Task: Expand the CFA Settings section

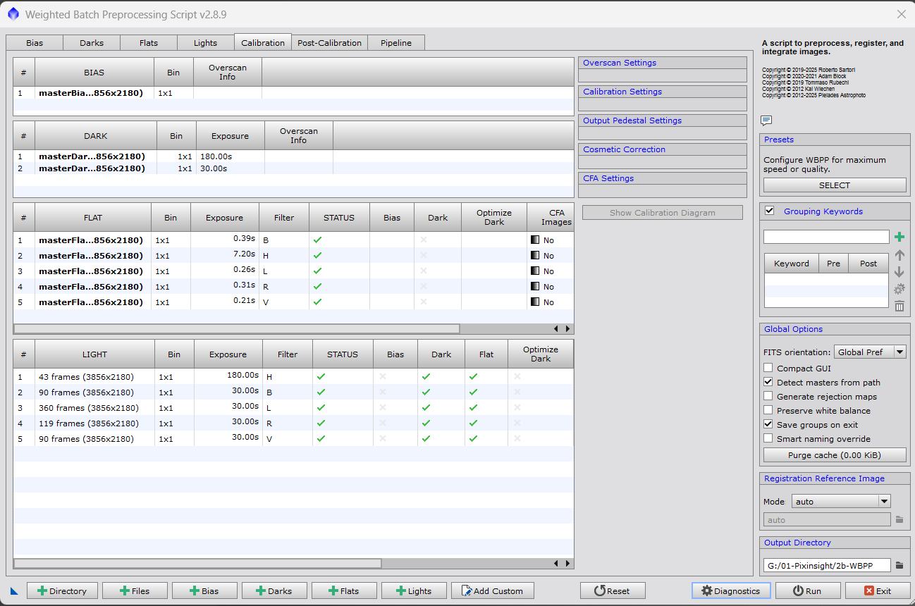Action: click(x=662, y=178)
